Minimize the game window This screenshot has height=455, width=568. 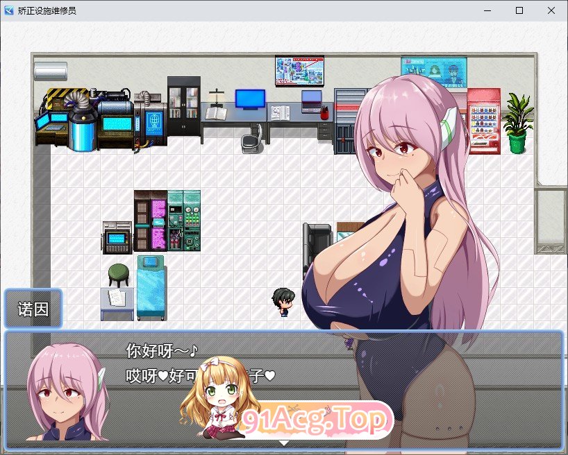487,10
